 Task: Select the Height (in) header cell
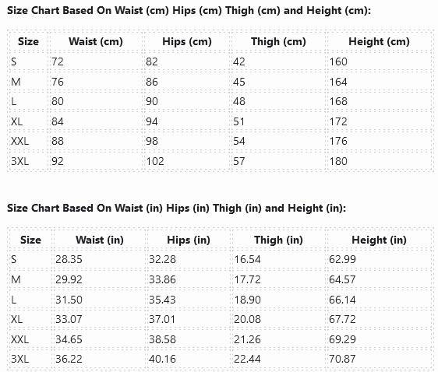click(379, 240)
